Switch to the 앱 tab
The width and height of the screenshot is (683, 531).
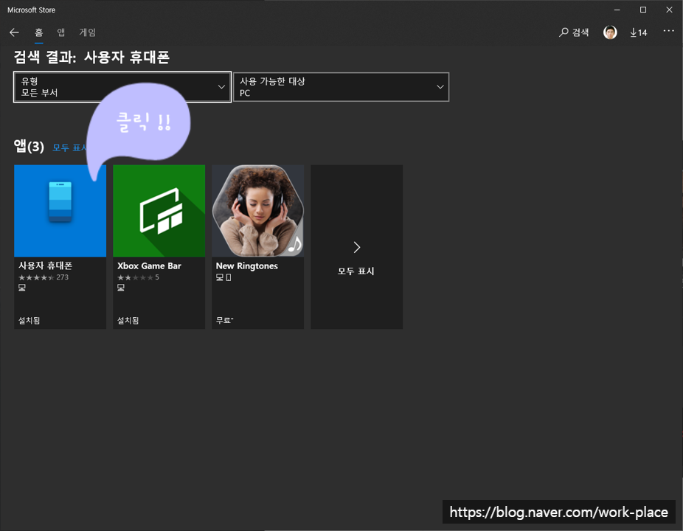coord(61,32)
